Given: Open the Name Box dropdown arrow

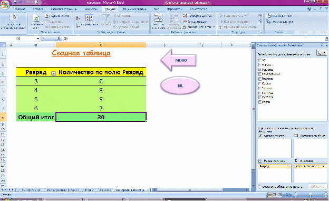Looking at the screenshot, I should point(38,39).
